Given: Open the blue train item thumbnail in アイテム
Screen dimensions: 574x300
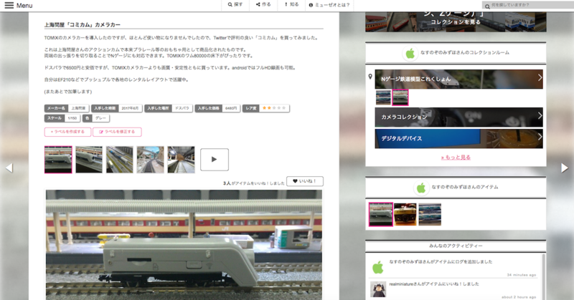Looking at the screenshot, I should pyautogui.click(x=430, y=215).
